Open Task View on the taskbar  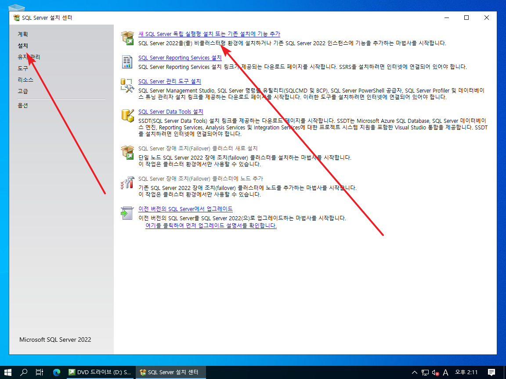point(40,372)
